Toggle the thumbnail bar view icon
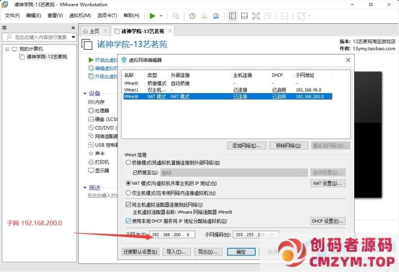 (244, 16)
